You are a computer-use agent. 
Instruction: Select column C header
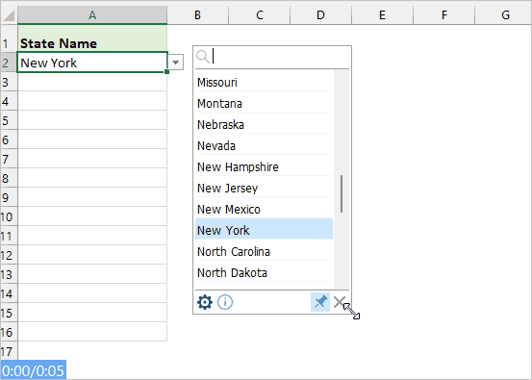coord(260,15)
